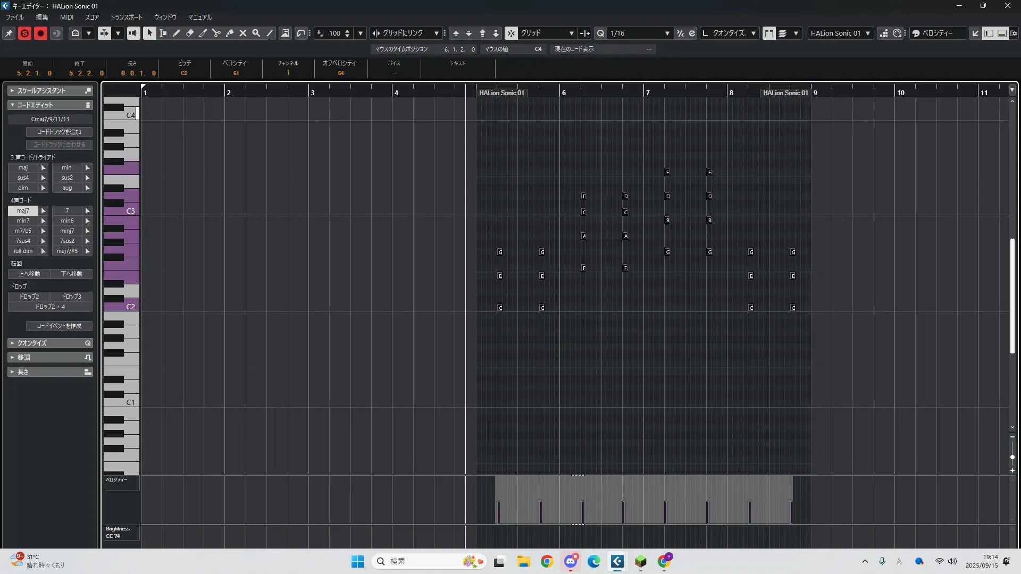Screen dimensions: 1021x574
Task: Select the Glue tool
Action: point(230,33)
